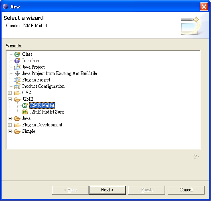Select the Java Project wizard icon
The image size is (211, 201).
pos(17,67)
